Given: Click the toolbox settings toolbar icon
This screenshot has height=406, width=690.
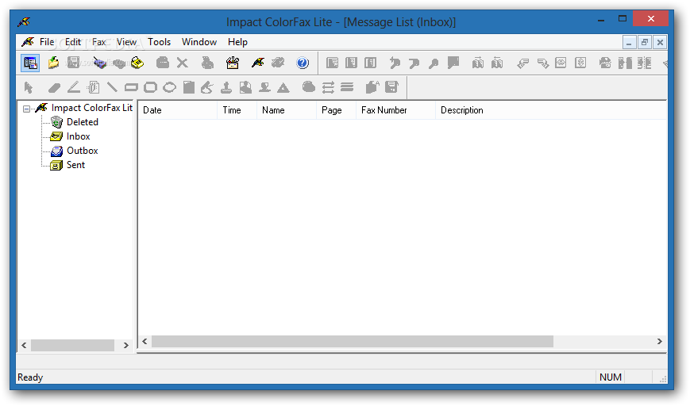Looking at the screenshot, I should [x=233, y=63].
